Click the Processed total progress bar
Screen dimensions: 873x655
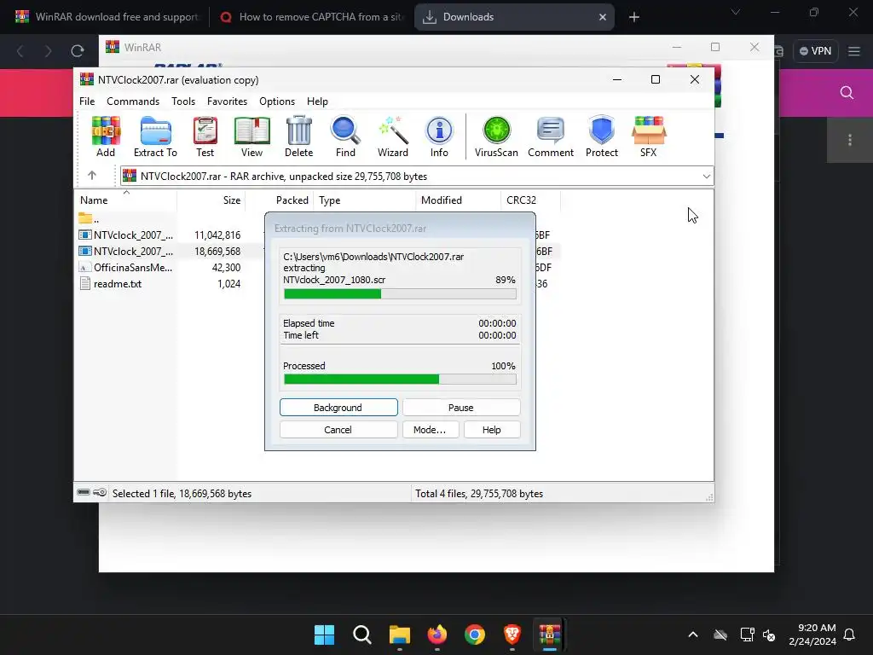(x=400, y=380)
